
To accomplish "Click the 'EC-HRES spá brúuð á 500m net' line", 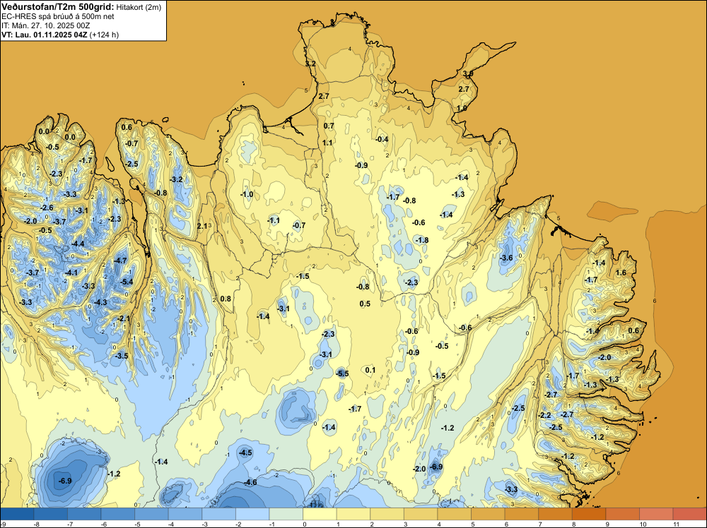I will [58, 17].
